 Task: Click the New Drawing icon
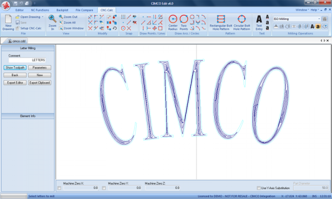point(8,19)
